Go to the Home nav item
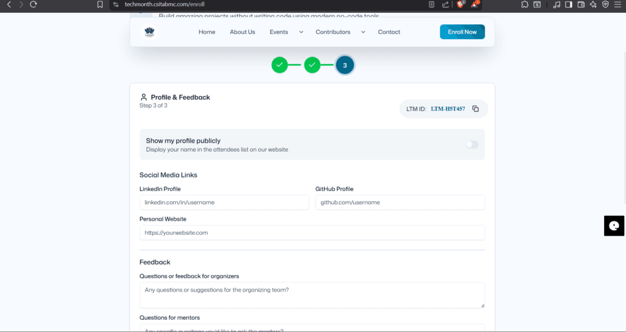This screenshot has width=626, height=332. tap(207, 32)
